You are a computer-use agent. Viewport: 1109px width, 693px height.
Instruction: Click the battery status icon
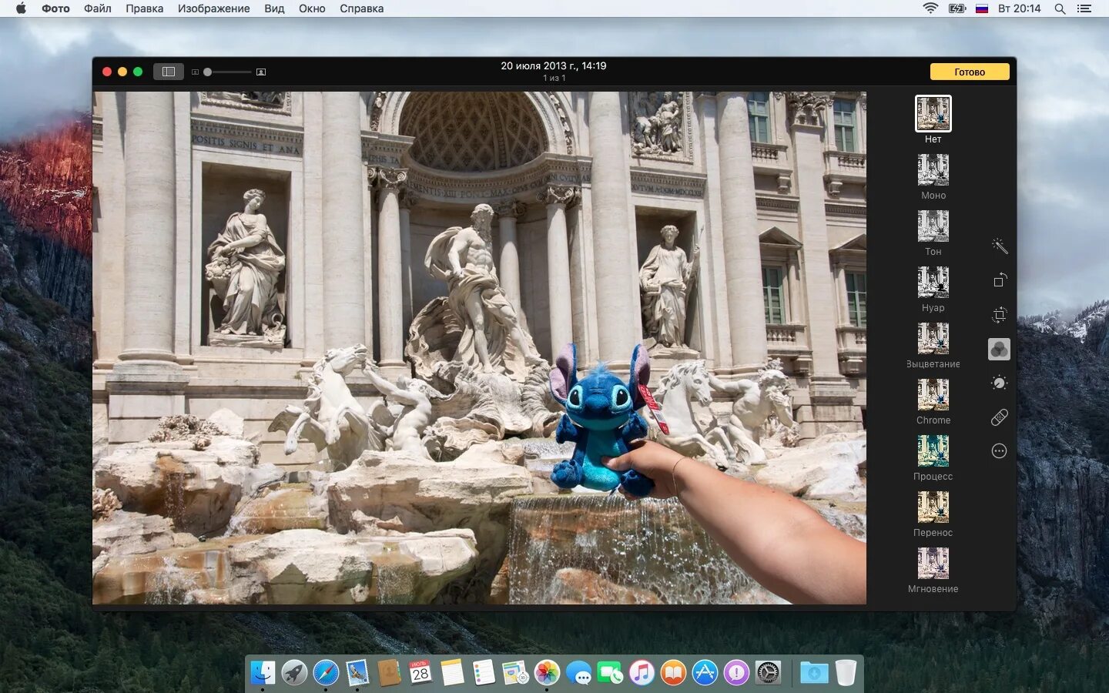(x=957, y=8)
